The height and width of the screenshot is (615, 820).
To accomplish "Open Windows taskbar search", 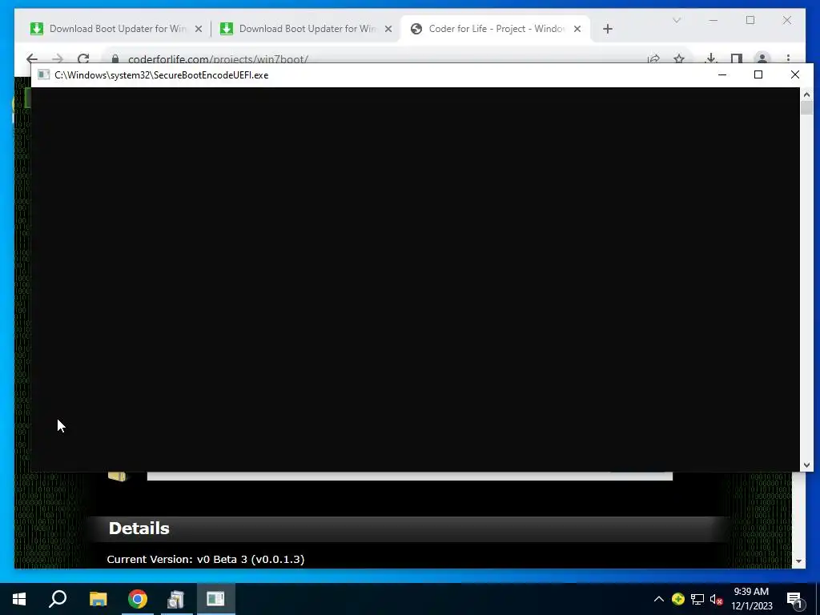I will (58, 599).
